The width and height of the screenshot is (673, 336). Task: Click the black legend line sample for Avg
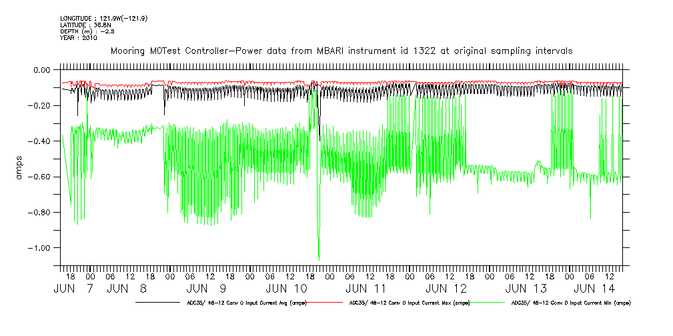tap(157, 302)
